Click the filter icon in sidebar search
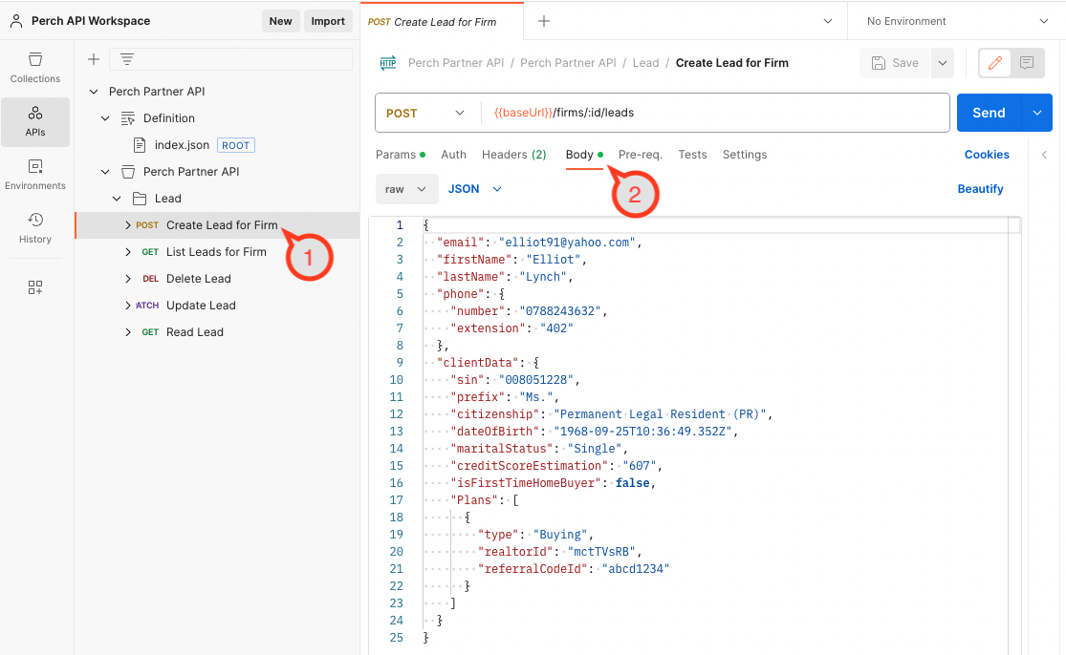The width and height of the screenshot is (1066, 655). coord(127,60)
